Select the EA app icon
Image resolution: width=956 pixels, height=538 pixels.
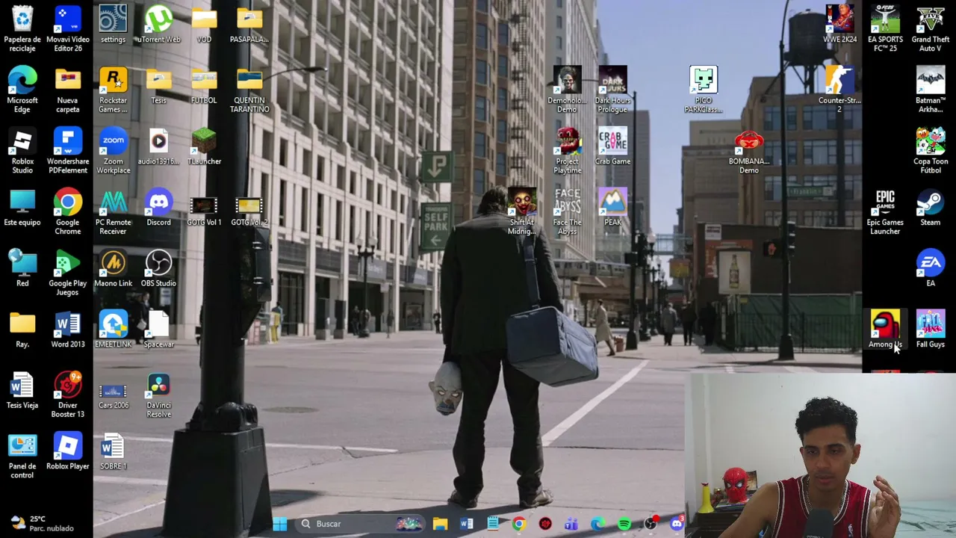pos(931,269)
